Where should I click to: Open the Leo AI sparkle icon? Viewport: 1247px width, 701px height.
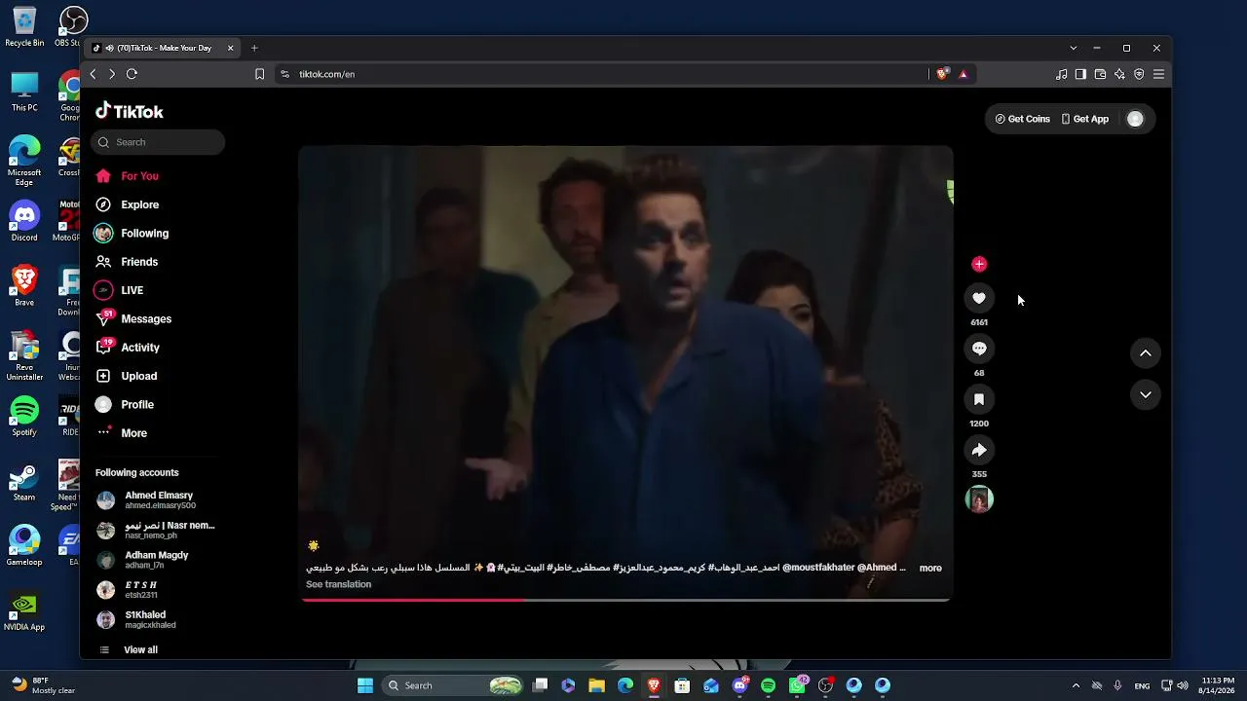1119,74
